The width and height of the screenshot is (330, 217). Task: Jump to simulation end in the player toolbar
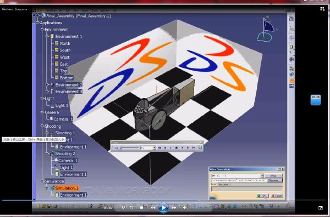coord(194,148)
